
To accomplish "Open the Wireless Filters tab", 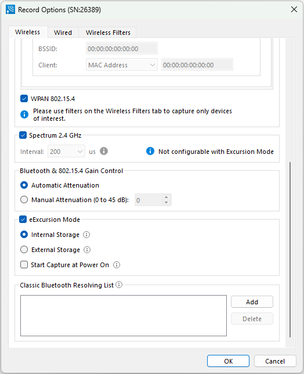I will pos(108,33).
